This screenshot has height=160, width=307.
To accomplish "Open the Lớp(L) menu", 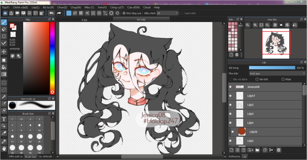I will tap(35, 7).
